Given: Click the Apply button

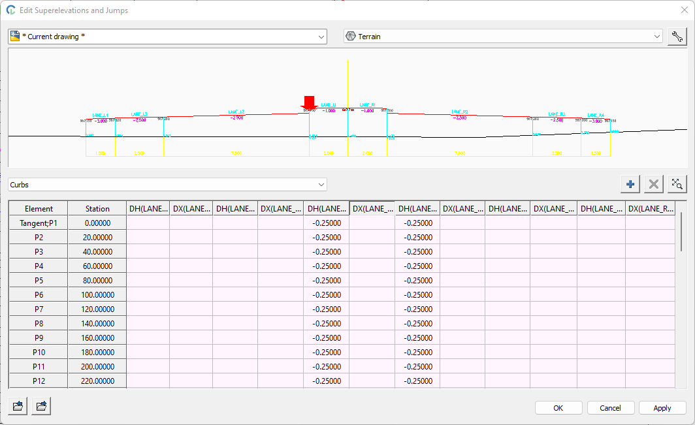Looking at the screenshot, I should 662,408.
